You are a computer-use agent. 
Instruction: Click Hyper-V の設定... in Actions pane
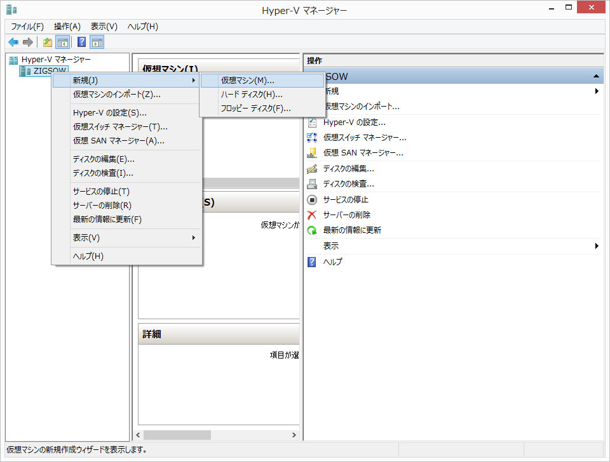[x=355, y=122]
